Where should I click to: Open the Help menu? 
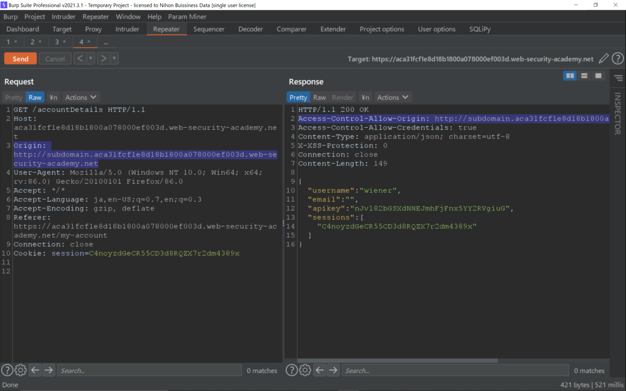click(x=154, y=17)
